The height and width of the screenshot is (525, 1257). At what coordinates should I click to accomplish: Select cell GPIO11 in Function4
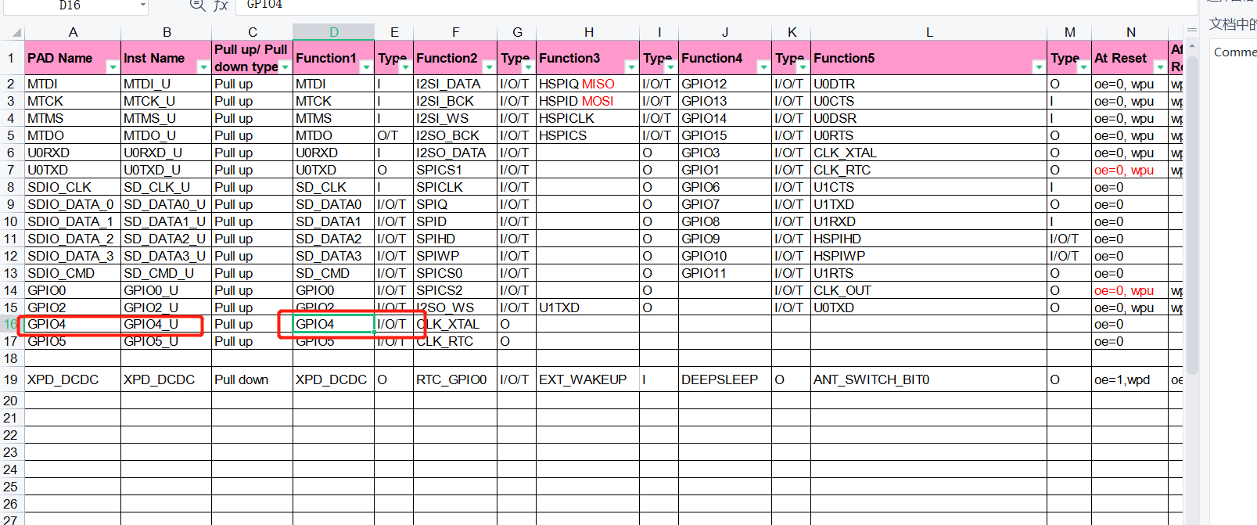[x=725, y=273]
